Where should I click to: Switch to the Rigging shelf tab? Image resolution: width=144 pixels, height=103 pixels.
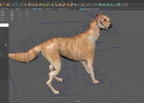pos(63,2)
